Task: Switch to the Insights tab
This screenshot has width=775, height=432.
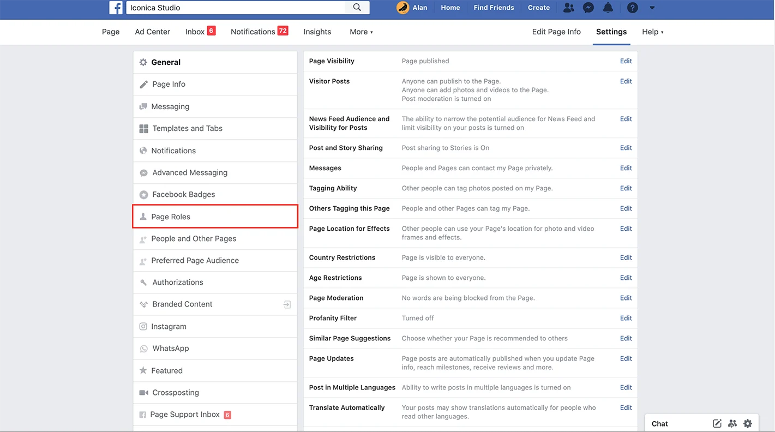Action: click(x=317, y=32)
